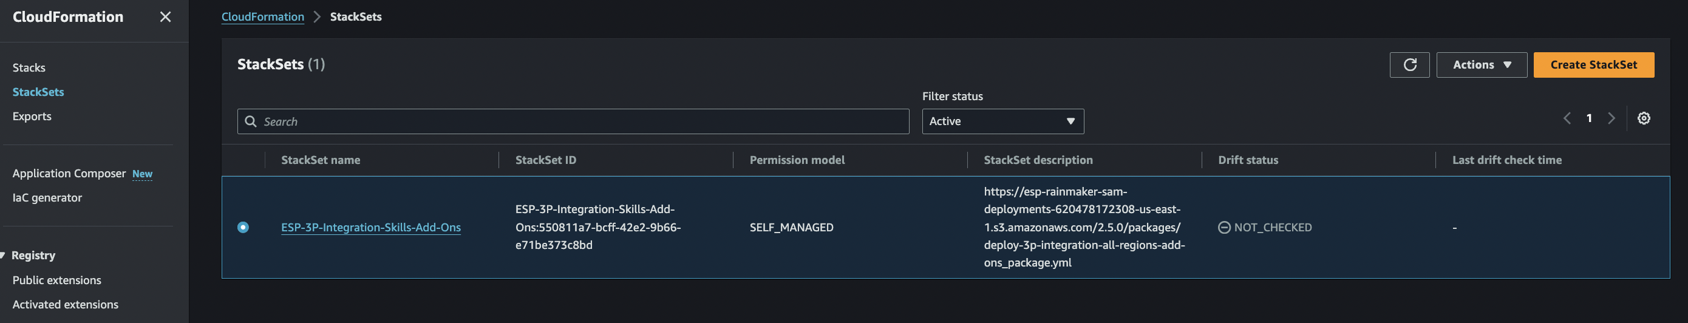Open table preferences gear icon
Viewport: 1688px width, 323px height.
click(1644, 118)
